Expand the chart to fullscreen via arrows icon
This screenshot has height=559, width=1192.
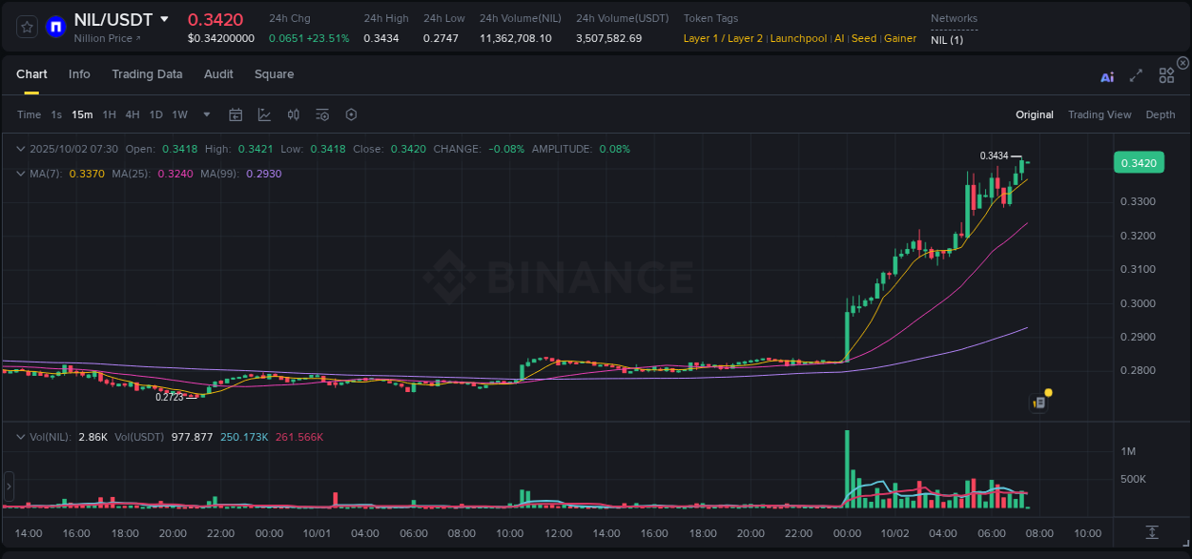1136,75
